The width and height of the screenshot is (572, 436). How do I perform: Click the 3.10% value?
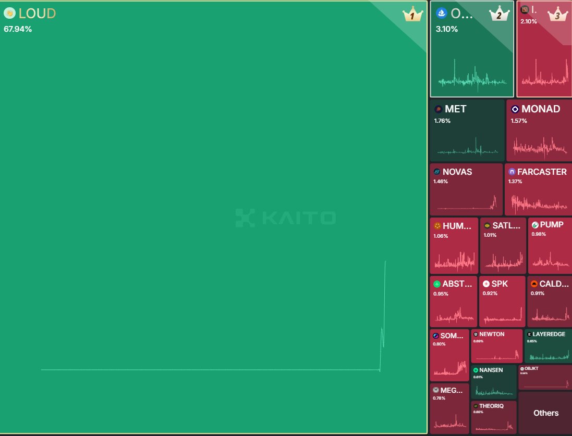pos(446,29)
